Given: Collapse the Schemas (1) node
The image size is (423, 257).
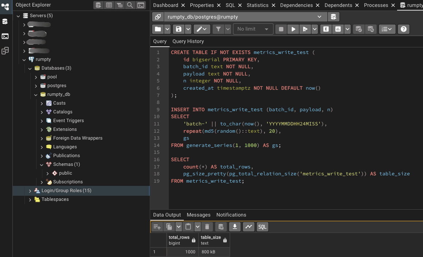Looking at the screenshot, I should (x=42, y=164).
